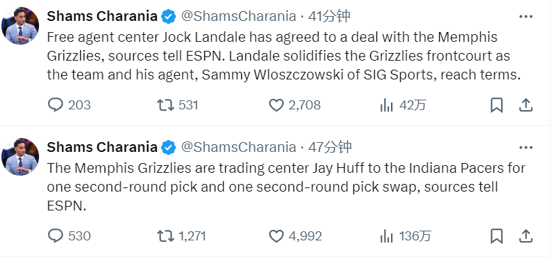Viewport: 559px width, 262px height.
Task: Open more options for Landale tweet
Action: coord(526,17)
